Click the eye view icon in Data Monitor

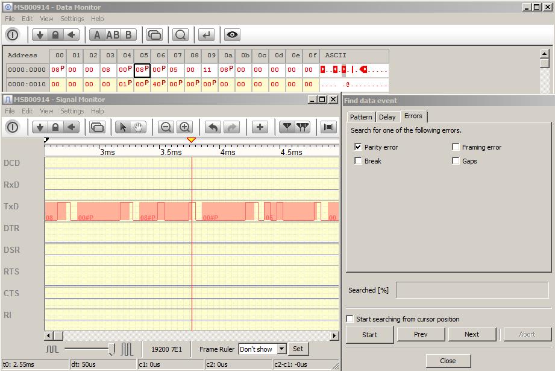(232, 35)
